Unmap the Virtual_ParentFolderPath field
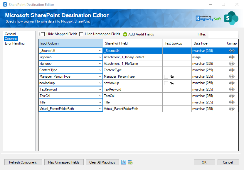 [x=232, y=109]
